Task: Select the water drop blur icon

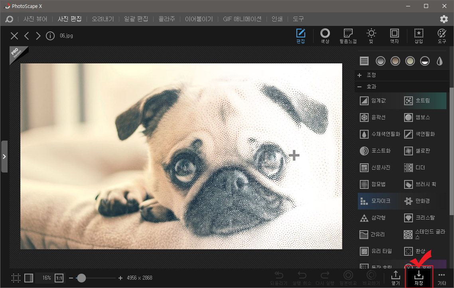Action: point(440,61)
